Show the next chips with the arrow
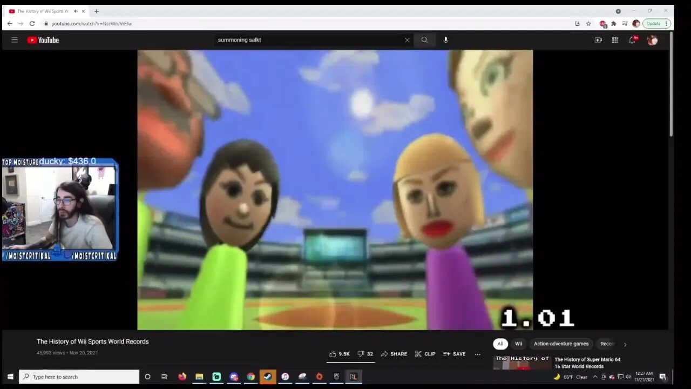 (x=625, y=344)
